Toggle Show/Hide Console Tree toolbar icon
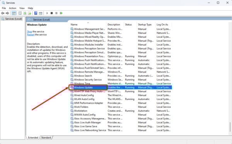The height and width of the screenshot is (144, 232). point(14,13)
